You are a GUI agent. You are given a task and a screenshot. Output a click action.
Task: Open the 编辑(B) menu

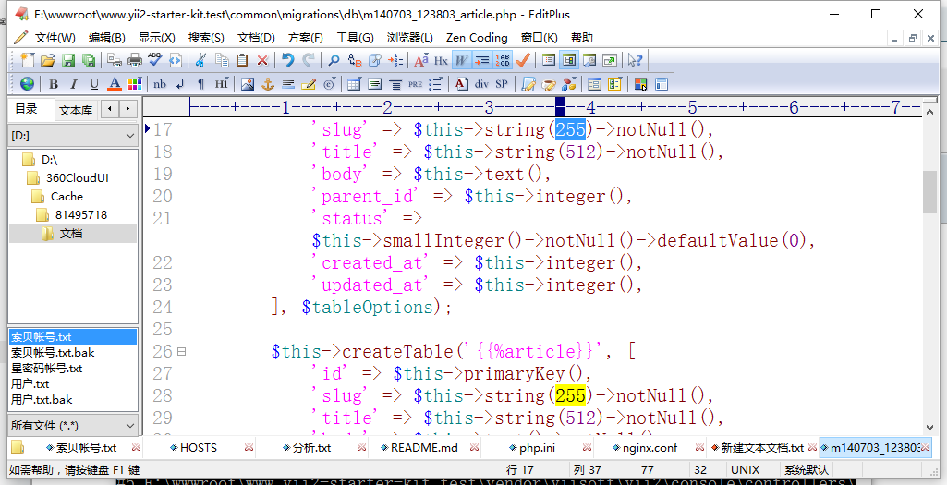(107, 38)
